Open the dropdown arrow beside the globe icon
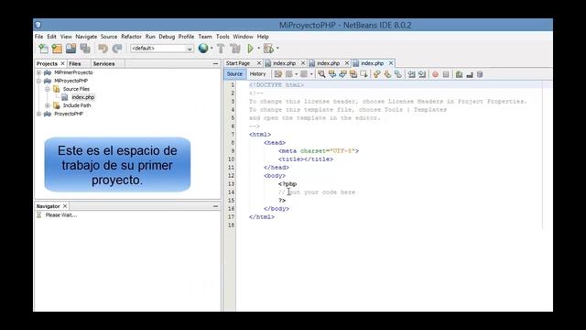 pos(212,49)
